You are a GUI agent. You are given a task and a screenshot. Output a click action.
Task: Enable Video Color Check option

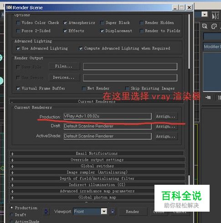coord(18,23)
